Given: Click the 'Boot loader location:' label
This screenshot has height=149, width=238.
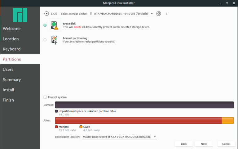Looking at the screenshot, I should coord(67,137).
